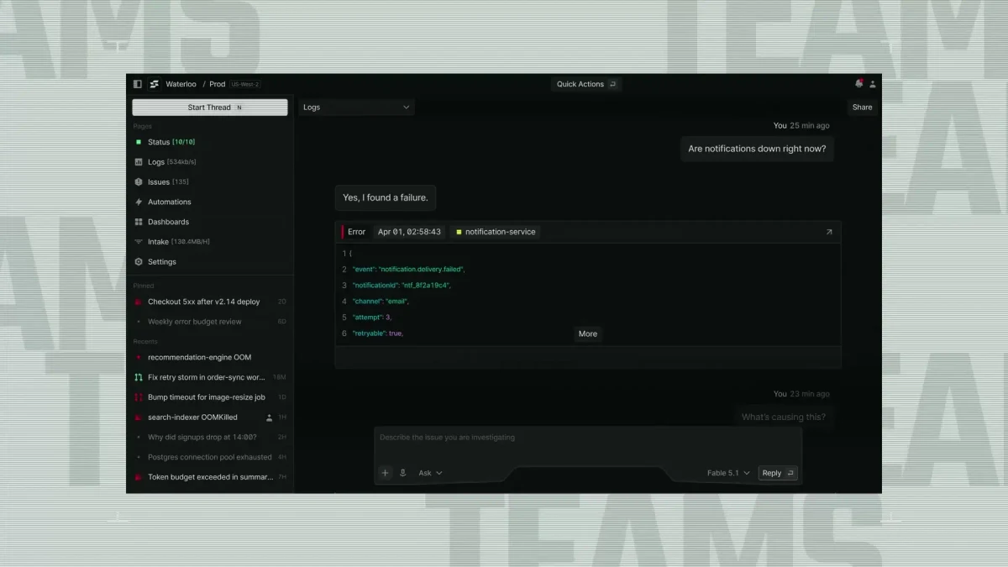Activate the microphone voice input
The height and width of the screenshot is (567, 1008).
[x=402, y=473]
